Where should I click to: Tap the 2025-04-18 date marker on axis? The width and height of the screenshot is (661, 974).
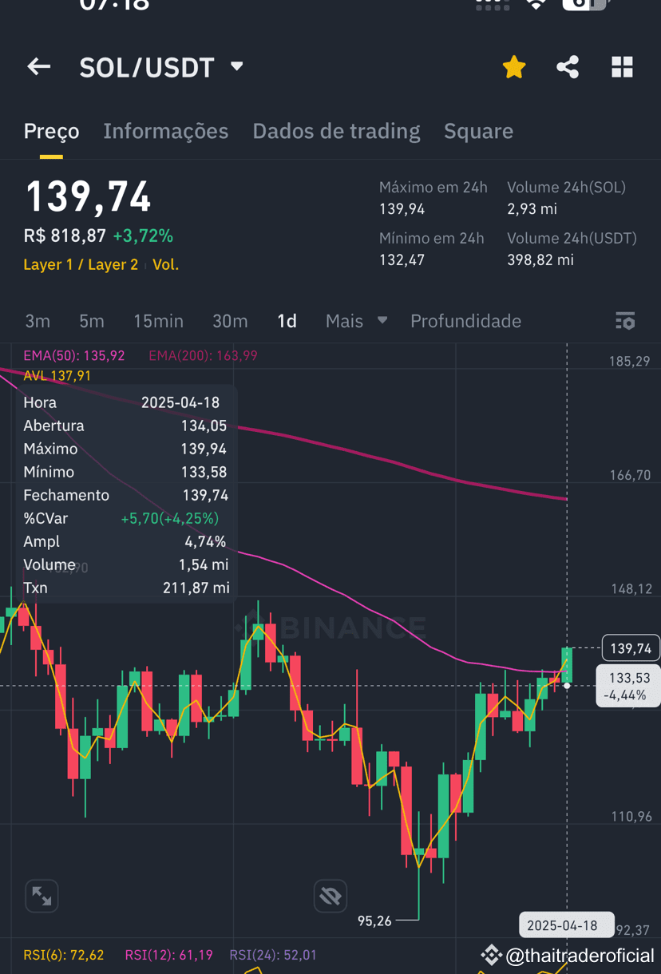(x=567, y=925)
